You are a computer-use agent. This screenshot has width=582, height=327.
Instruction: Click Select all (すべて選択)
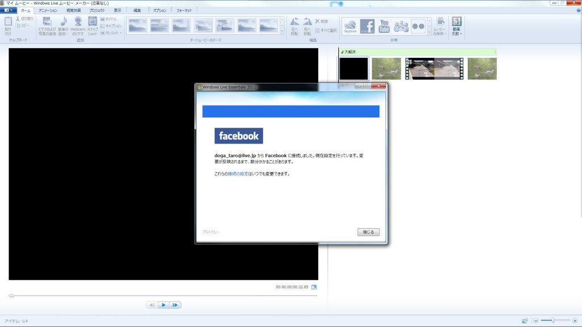(x=326, y=31)
